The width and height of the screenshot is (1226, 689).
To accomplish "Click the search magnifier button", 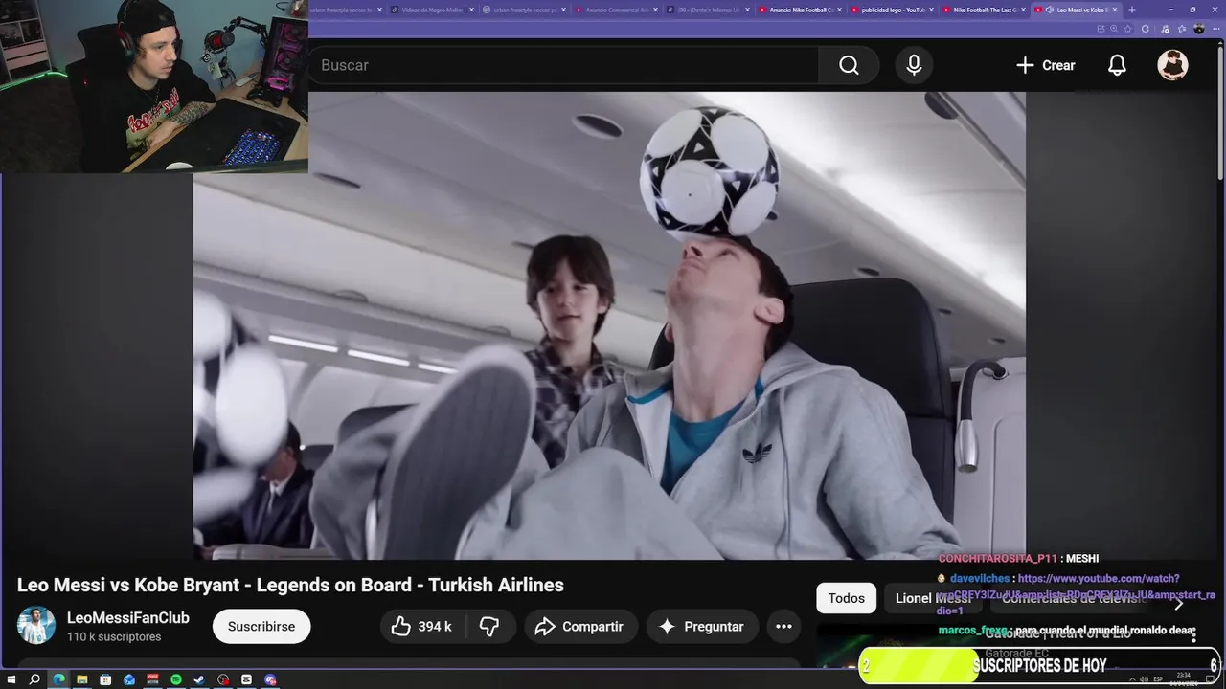I will (x=849, y=65).
